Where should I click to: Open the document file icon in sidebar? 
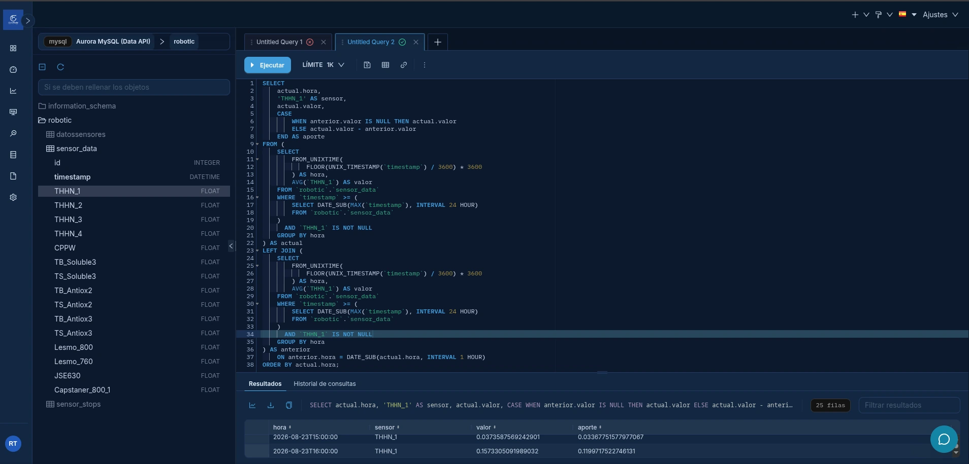coord(13,176)
